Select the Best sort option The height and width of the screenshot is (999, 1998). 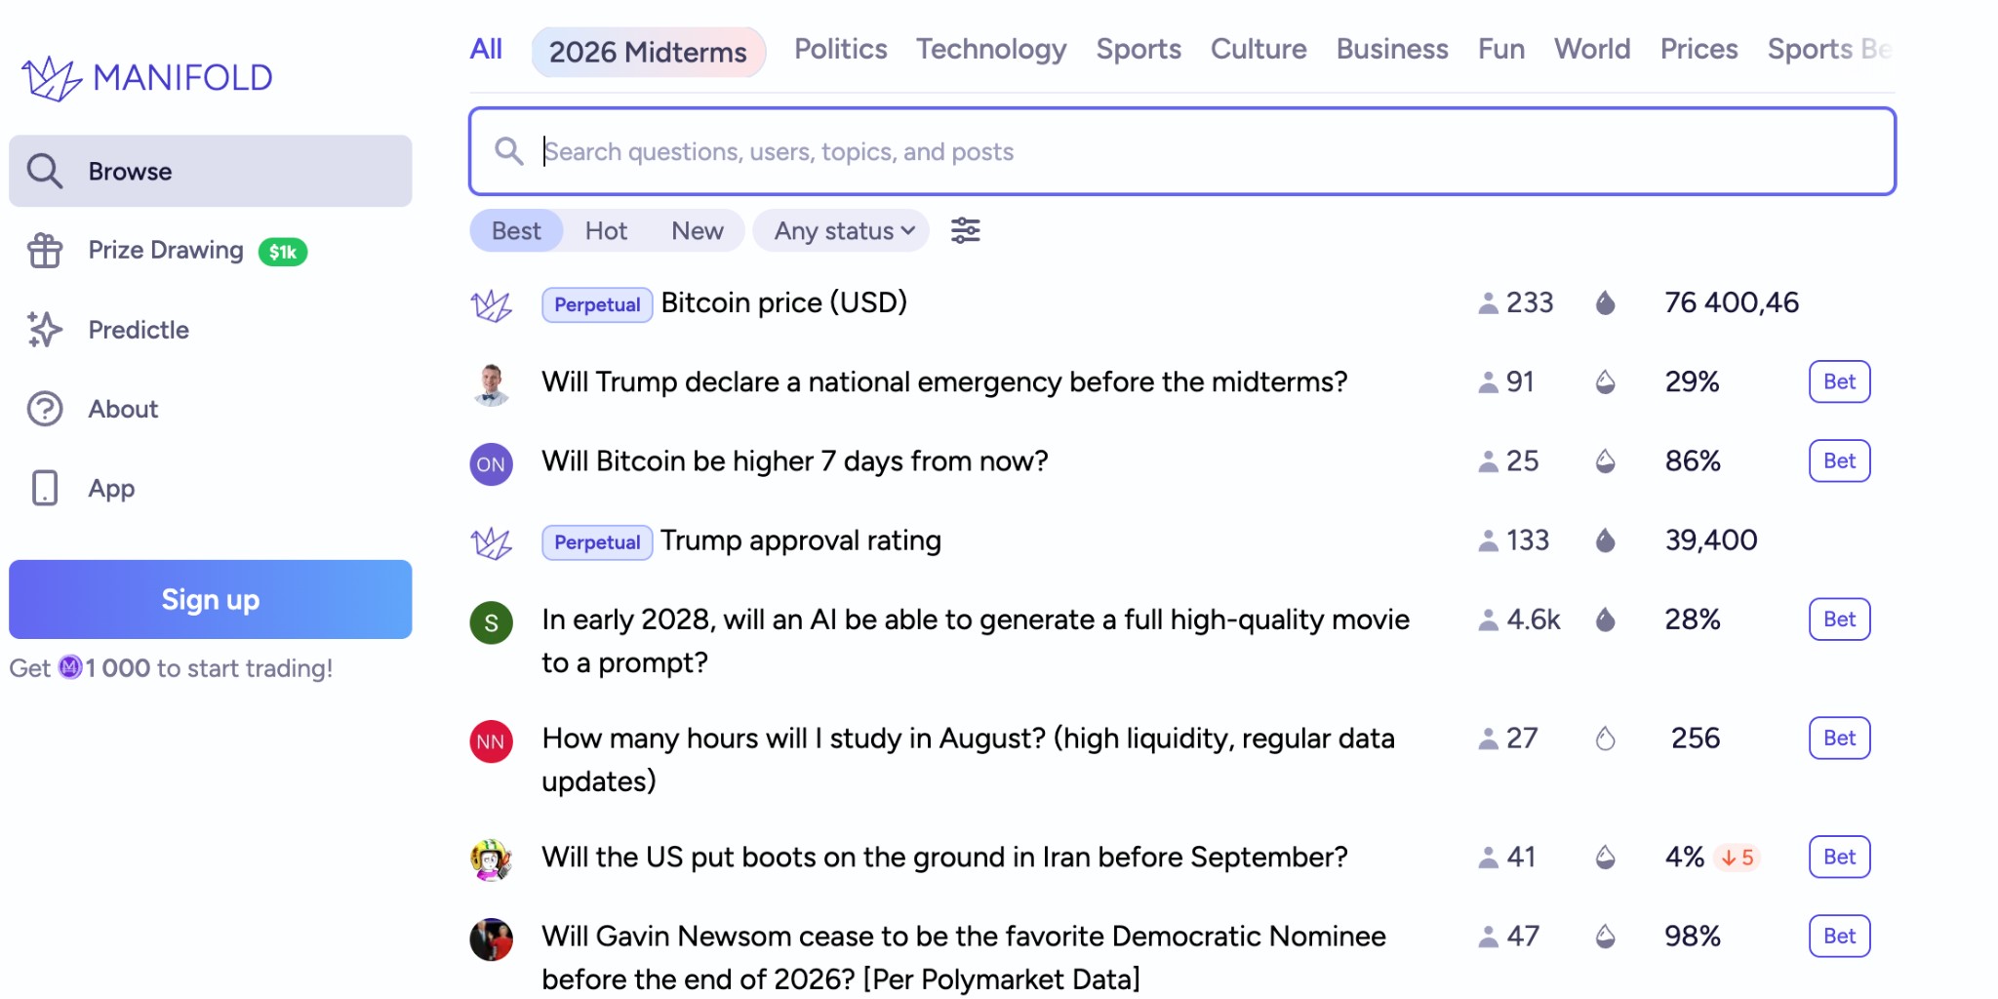click(516, 231)
